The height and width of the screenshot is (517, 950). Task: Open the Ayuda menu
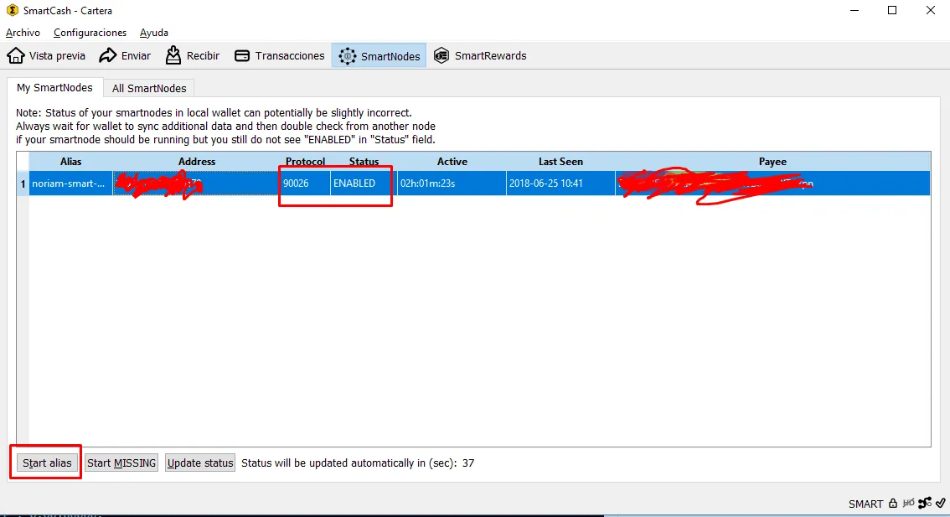click(x=154, y=33)
